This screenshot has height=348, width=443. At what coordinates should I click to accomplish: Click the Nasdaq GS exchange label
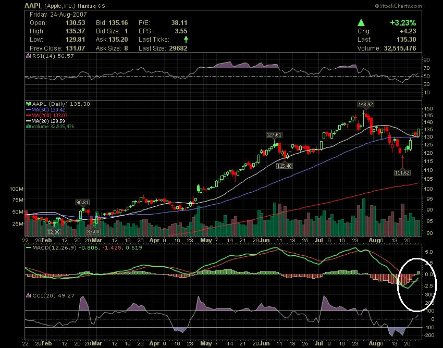tap(91, 6)
